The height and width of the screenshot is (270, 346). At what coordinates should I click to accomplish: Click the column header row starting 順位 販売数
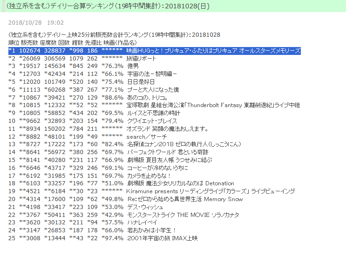73,42
